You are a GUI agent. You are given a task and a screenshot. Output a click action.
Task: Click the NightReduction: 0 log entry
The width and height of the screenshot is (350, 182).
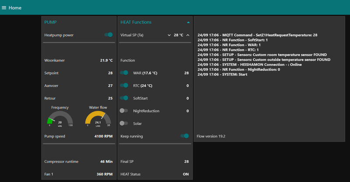point(238,69)
